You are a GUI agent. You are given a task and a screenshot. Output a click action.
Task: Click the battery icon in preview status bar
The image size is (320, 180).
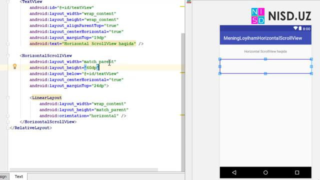coord(300,28)
